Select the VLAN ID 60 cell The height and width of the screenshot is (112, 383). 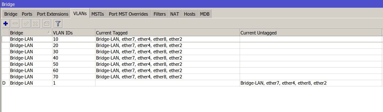point(74,70)
